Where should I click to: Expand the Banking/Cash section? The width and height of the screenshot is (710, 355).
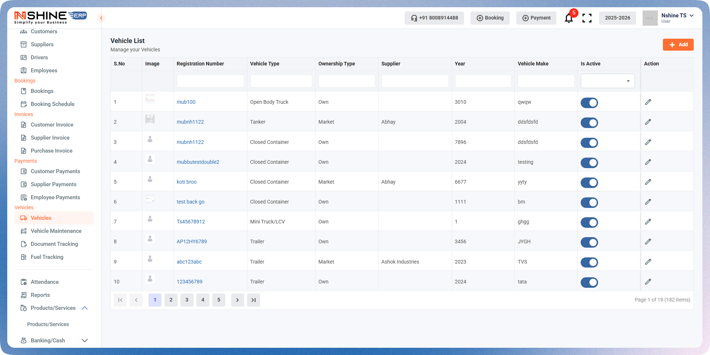tap(85, 341)
